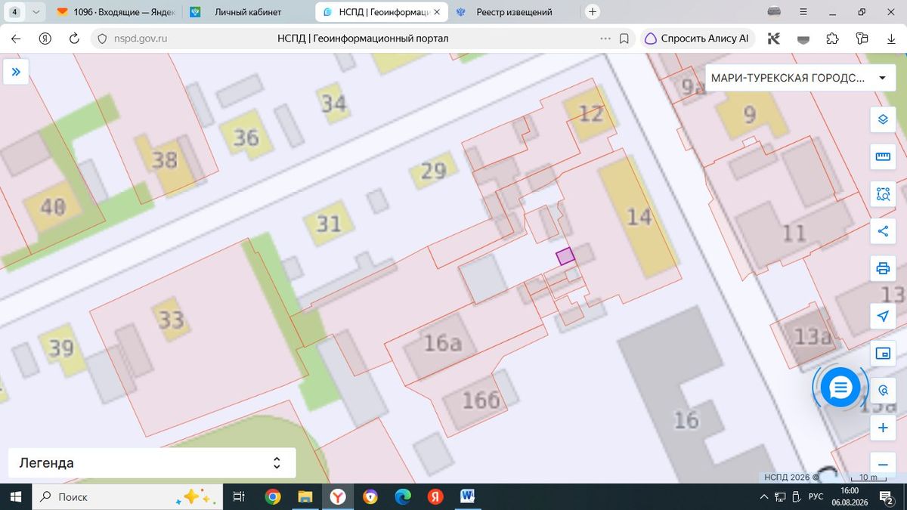Click building label 13а on map
This screenshot has height=510, width=907.
click(813, 335)
